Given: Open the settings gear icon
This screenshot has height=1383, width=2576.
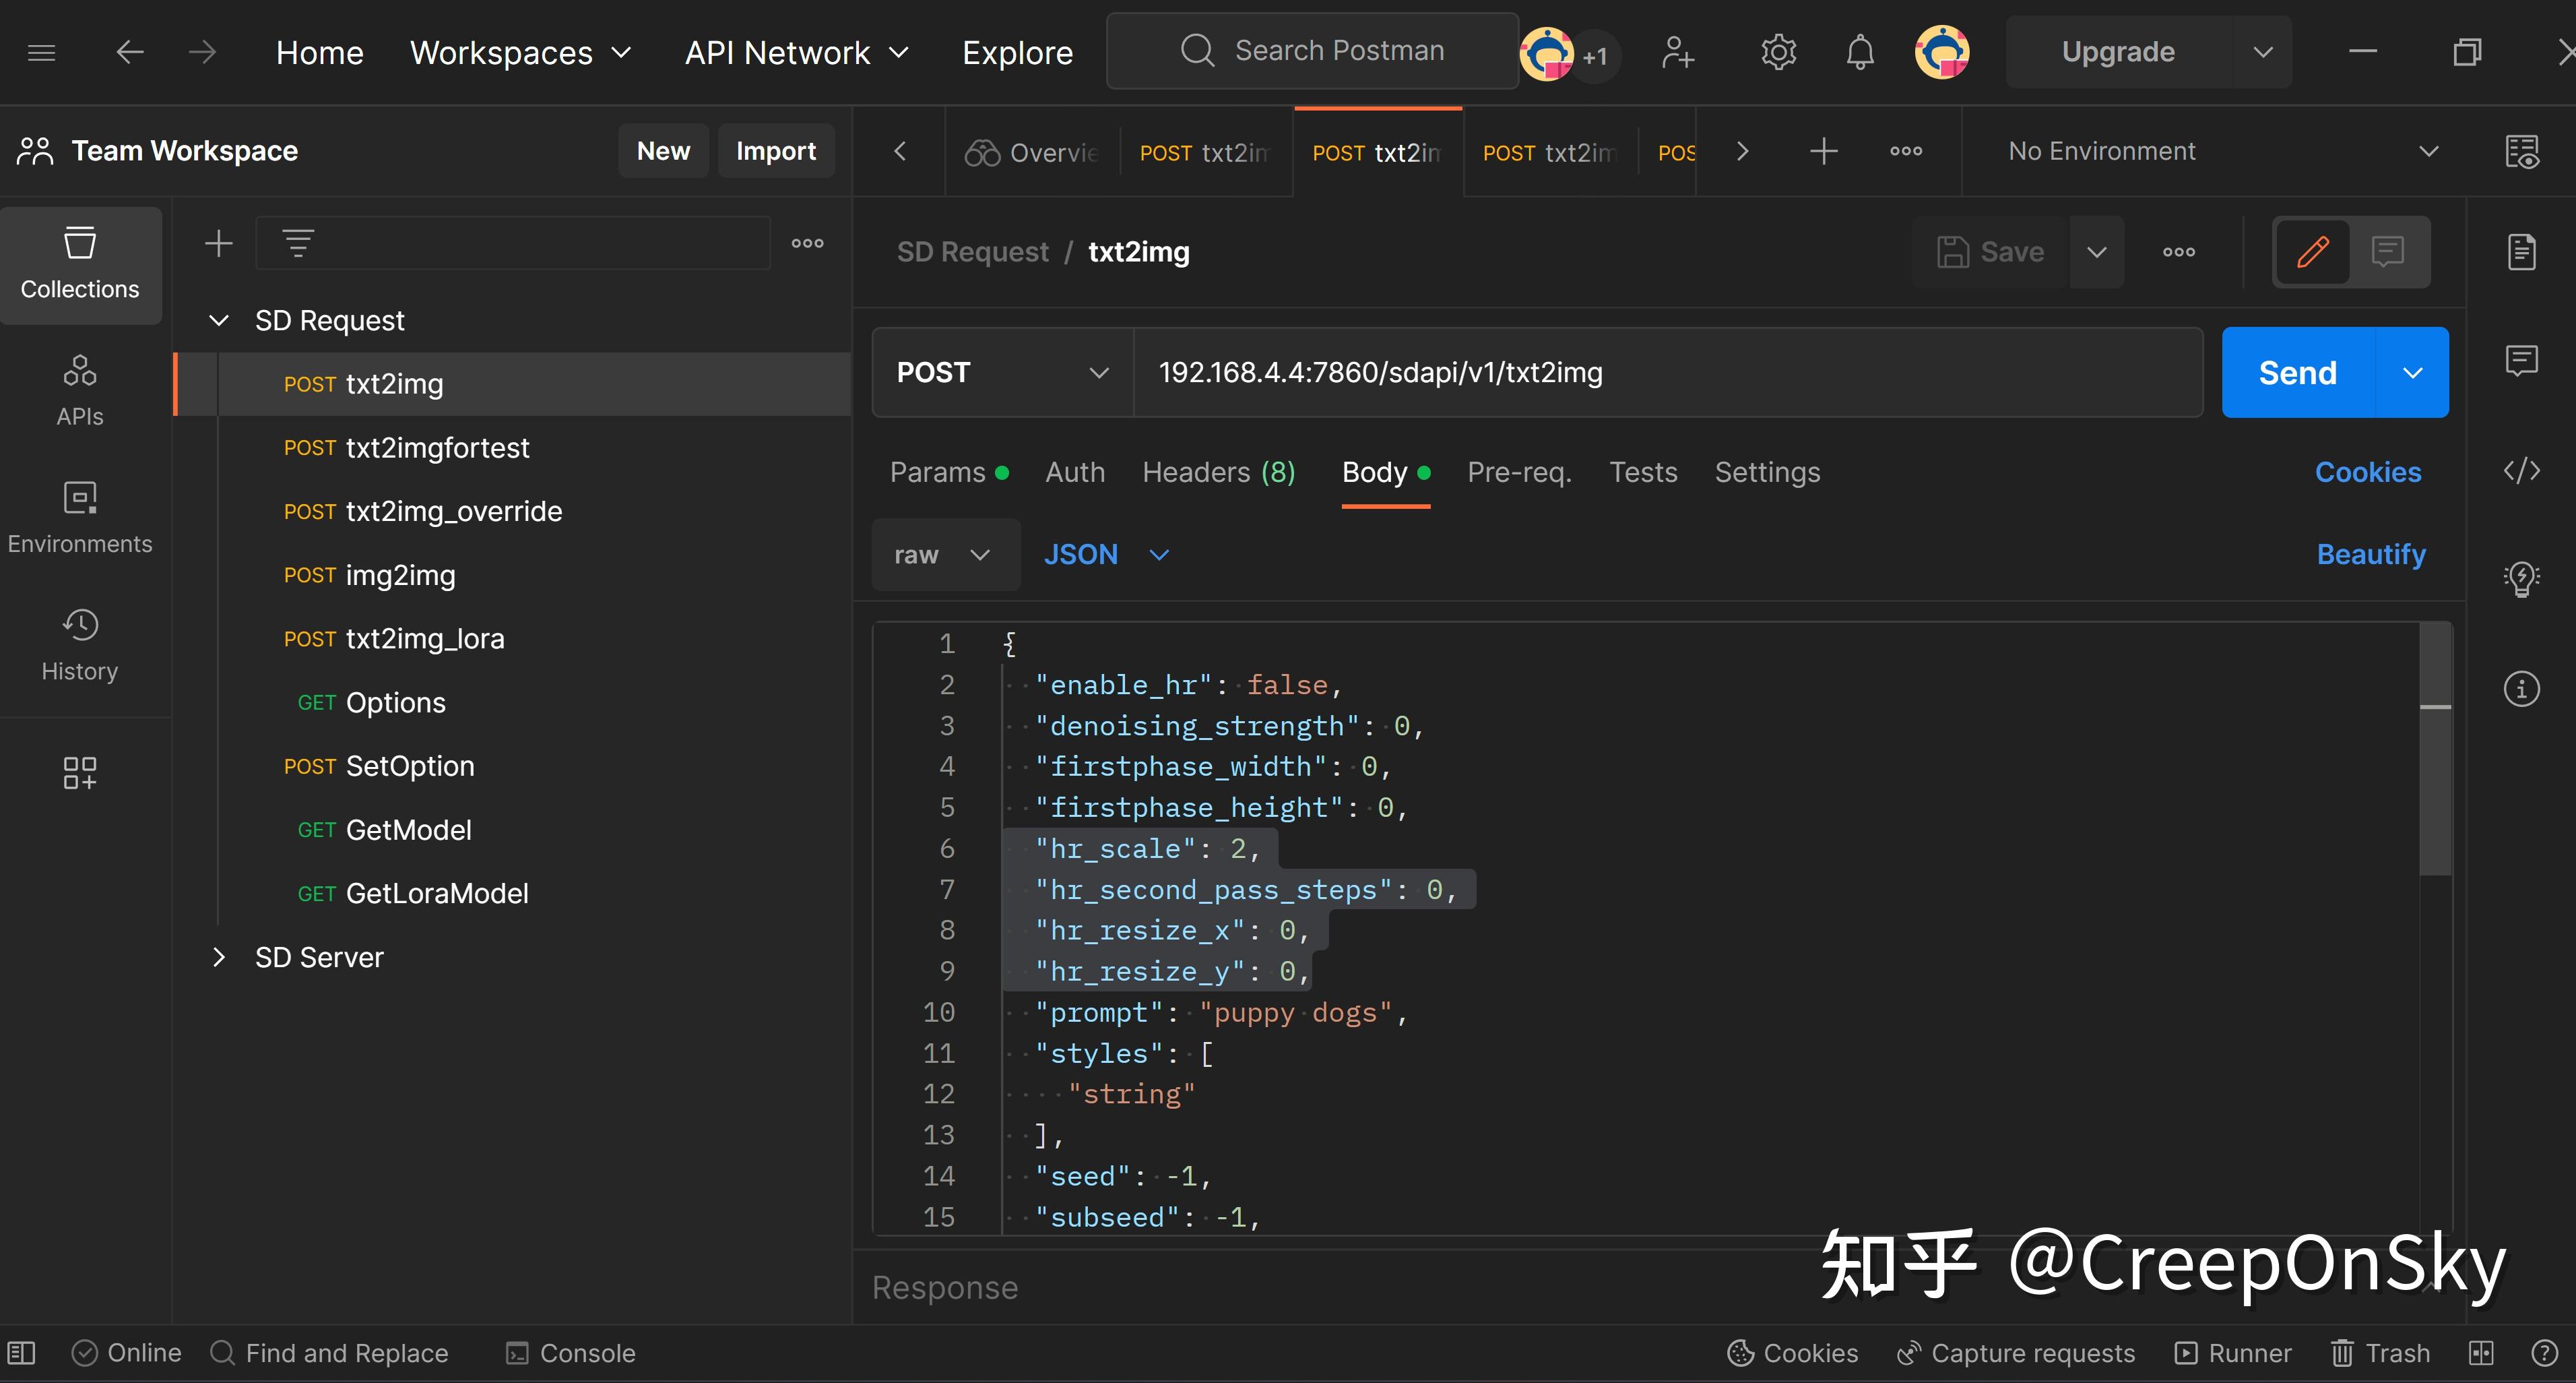Looking at the screenshot, I should tap(1778, 52).
